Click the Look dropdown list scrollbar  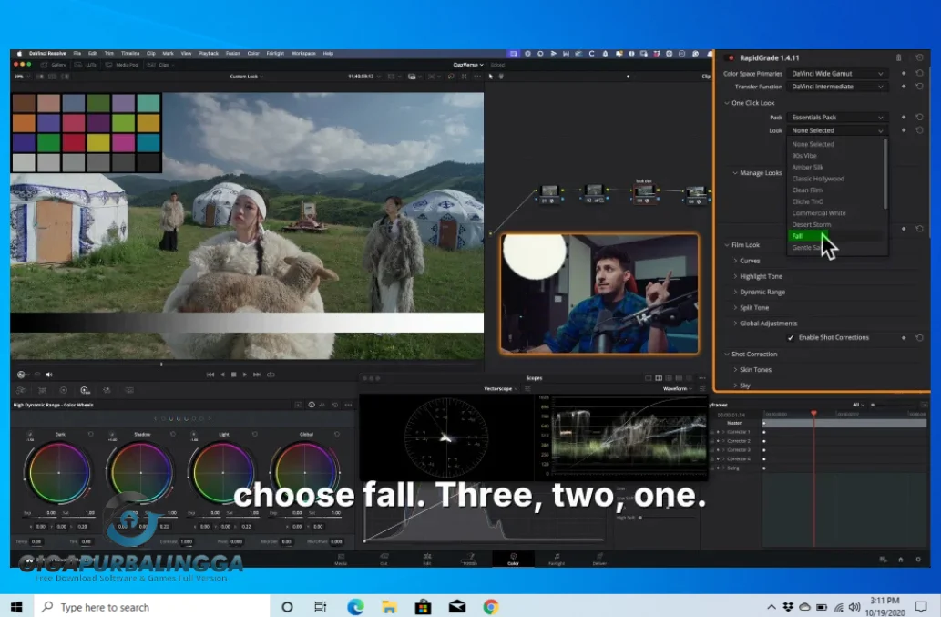[x=885, y=174]
